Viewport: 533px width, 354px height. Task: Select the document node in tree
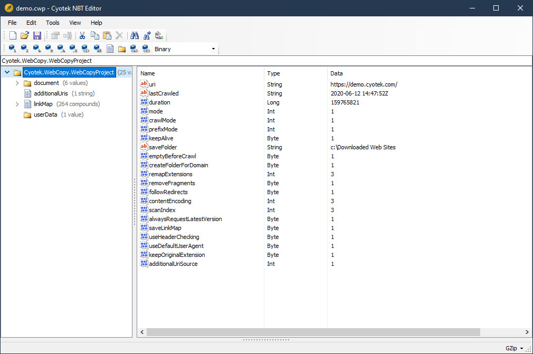[46, 83]
